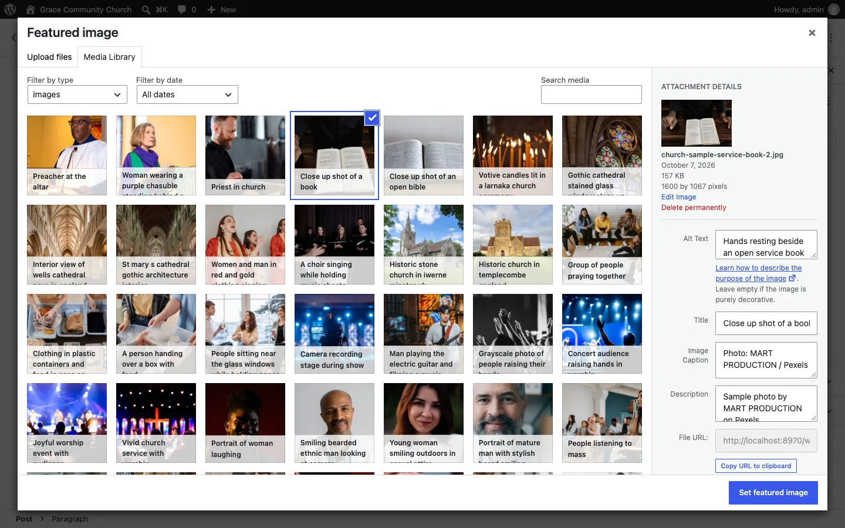
Task: Open the WordPress logo menu
Action: tap(10, 9)
